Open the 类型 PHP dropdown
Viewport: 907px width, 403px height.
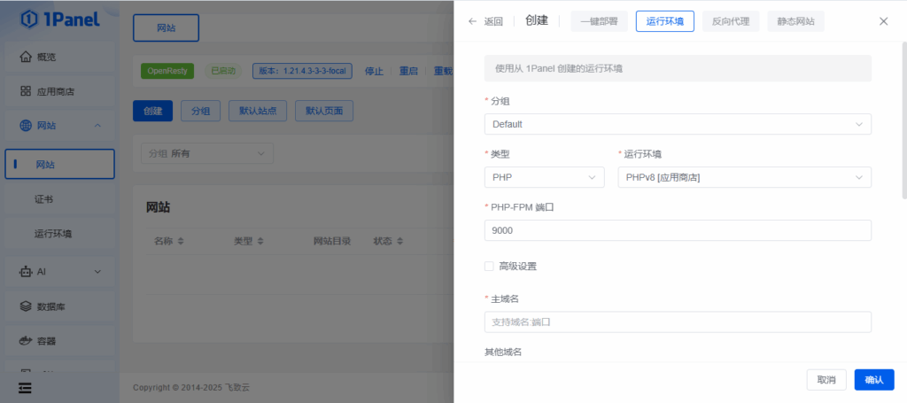tap(544, 177)
